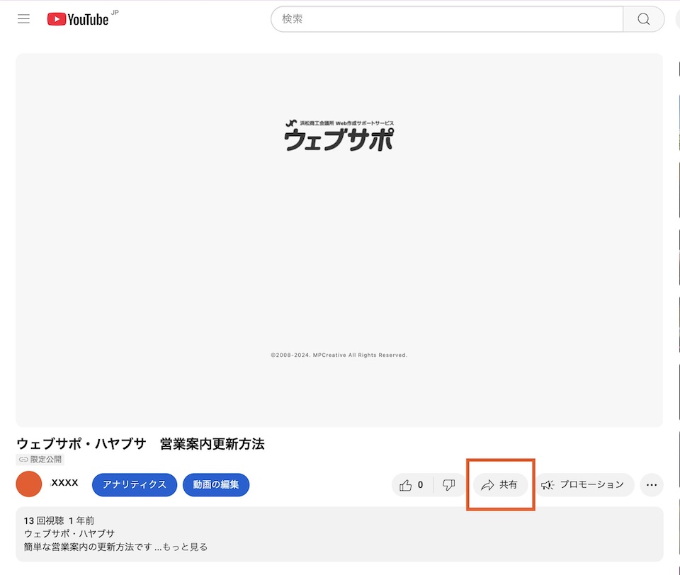
Task: Go to the YouTube home logo
Action: 78,19
